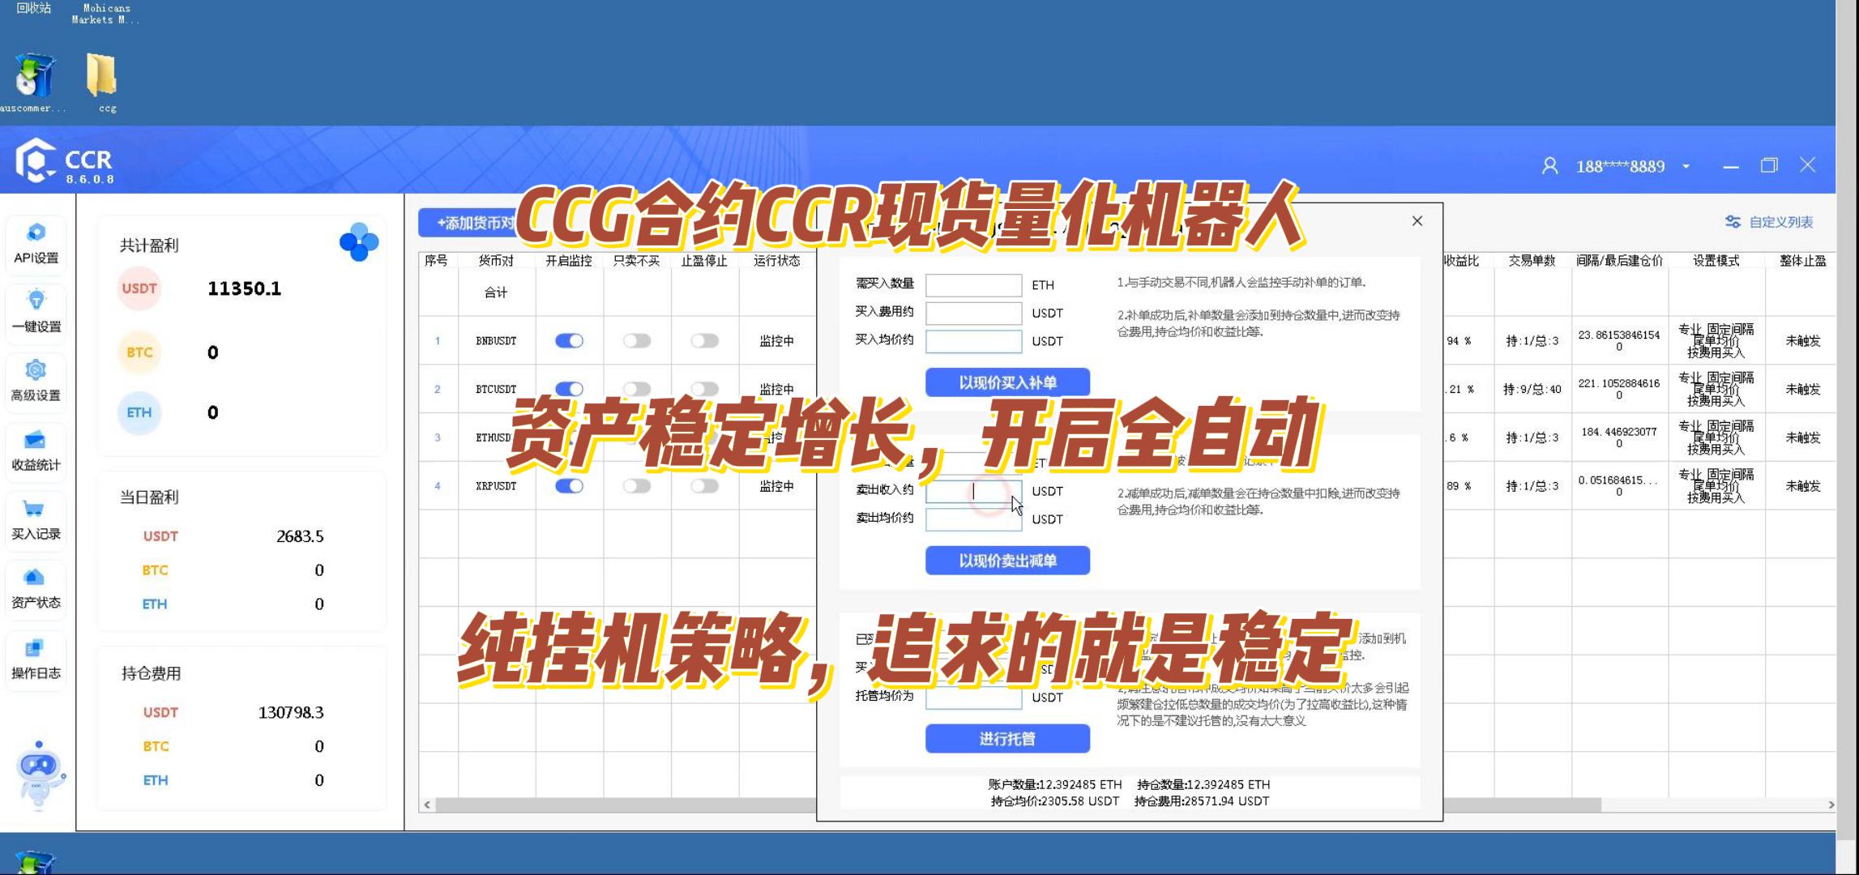Click 以现价买入补单 button
Screen dimensions: 1859x875
1007,382
